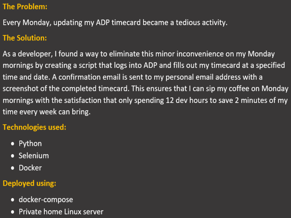Click the bullet dot before Python

click(x=13, y=144)
